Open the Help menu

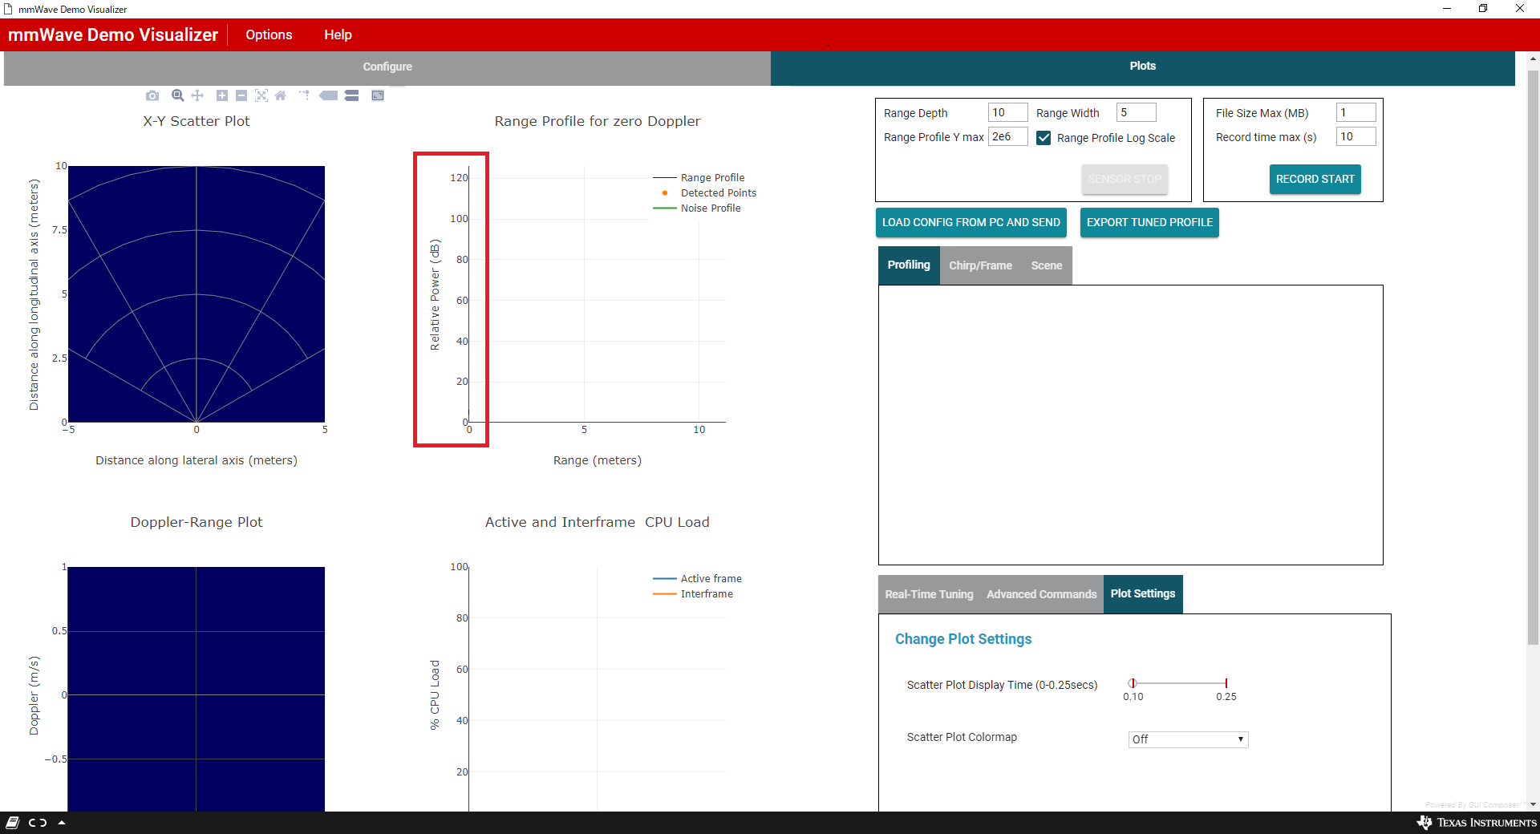tap(338, 34)
